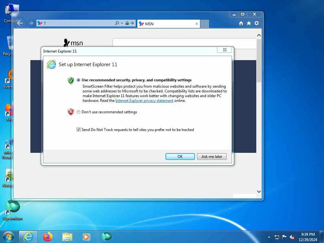Click the red shield icon
This screenshot has width=324, height=243.
pyautogui.click(x=71, y=112)
